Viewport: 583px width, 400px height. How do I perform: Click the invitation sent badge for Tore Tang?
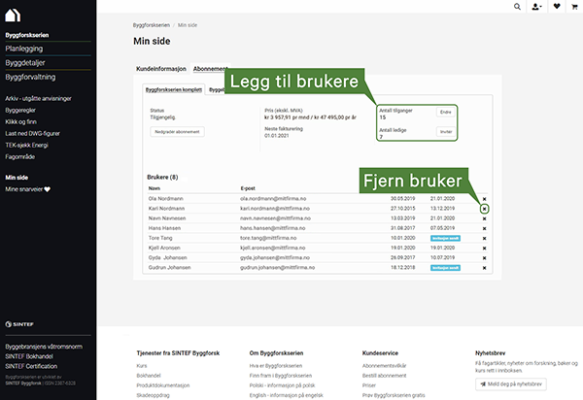[445, 239]
